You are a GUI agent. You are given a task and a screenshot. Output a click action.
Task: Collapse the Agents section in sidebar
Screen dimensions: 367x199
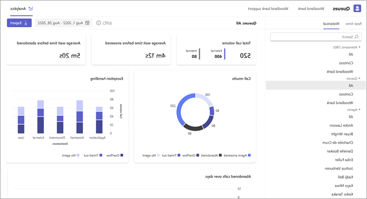pos(360,109)
